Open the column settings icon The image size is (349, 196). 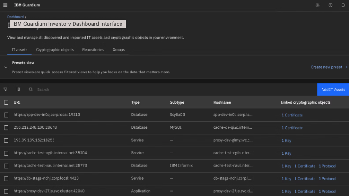[18, 89]
